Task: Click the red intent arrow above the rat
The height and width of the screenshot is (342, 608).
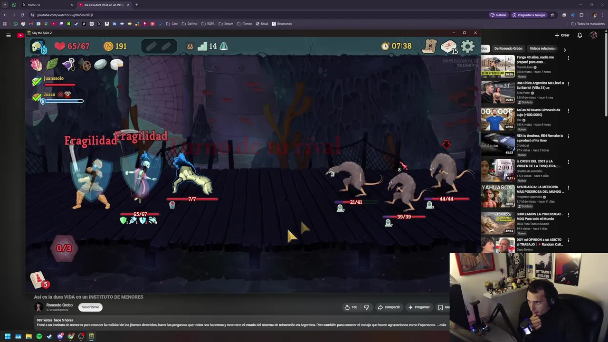Action: [446, 145]
